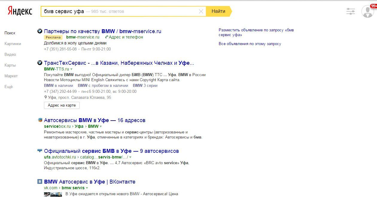Open Официальный сервис БМВ в Уфе result

click(111, 151)
